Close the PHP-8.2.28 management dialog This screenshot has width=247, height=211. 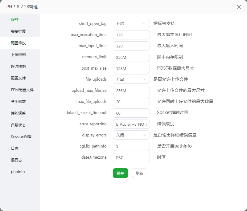(239, 7)
